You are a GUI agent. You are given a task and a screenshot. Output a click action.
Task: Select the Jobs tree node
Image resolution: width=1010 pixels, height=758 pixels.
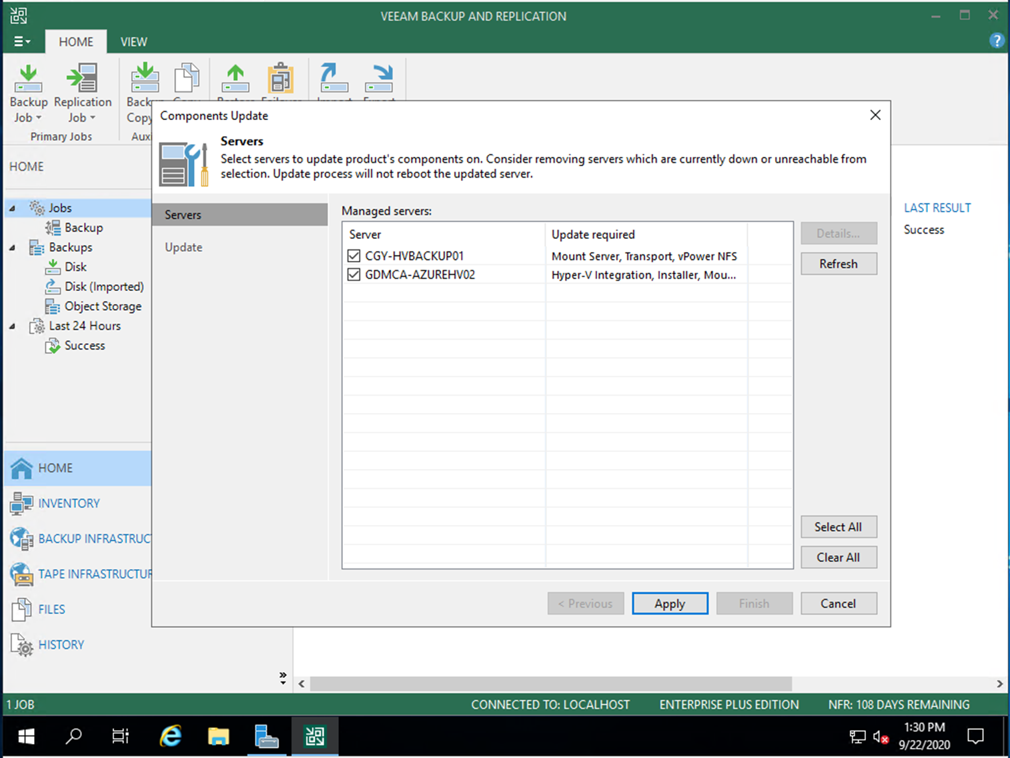coord(60,208)
